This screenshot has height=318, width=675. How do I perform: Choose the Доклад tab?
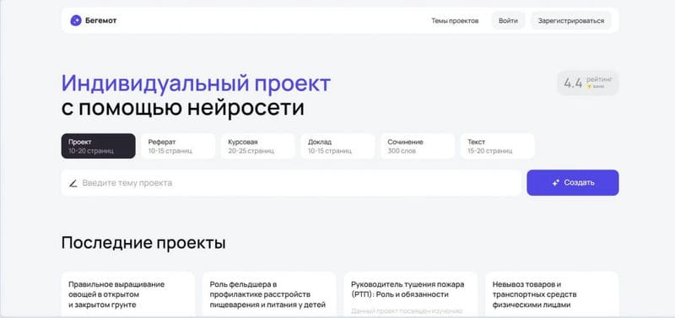coord(337,146)
